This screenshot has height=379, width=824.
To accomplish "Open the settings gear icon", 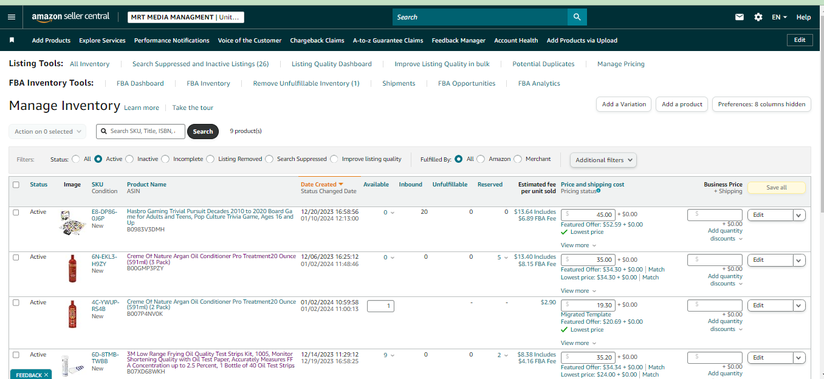I will (x=758, y=17).
